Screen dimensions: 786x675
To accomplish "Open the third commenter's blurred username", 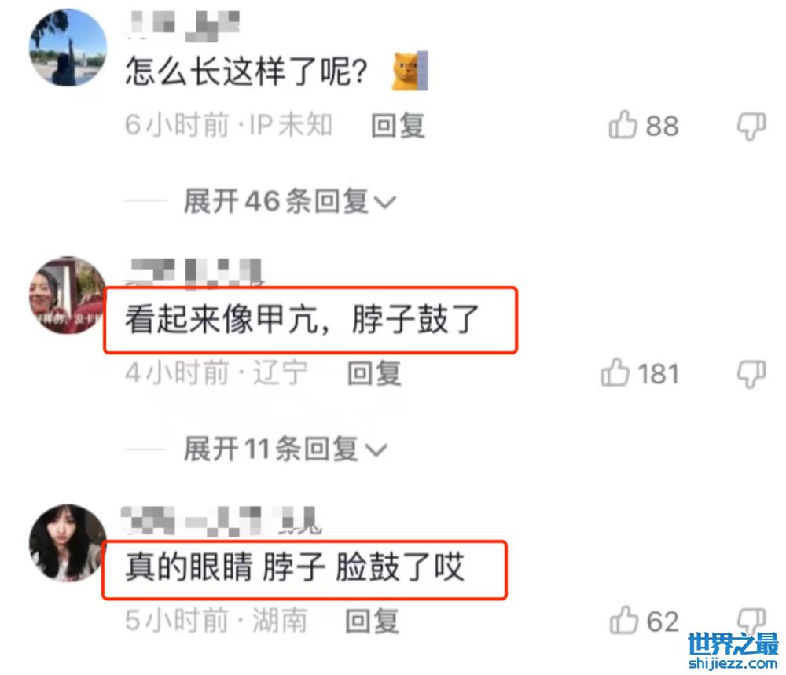I will (x=221, y=521).
